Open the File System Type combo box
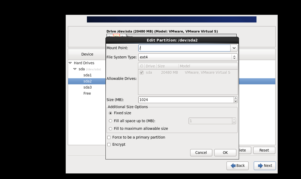 tap(188, 57)
